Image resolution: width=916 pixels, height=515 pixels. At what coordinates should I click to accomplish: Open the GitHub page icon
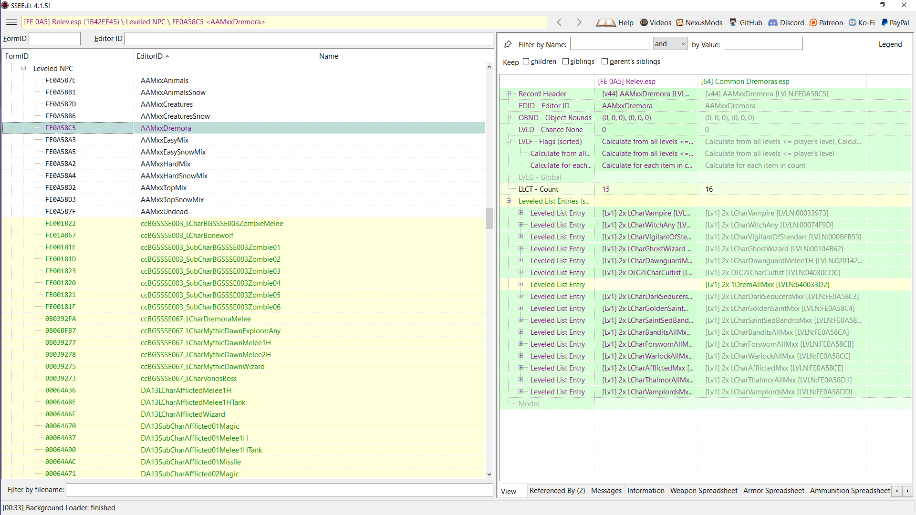(733, 22)
